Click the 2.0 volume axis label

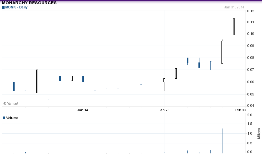[x=250, y=115]
